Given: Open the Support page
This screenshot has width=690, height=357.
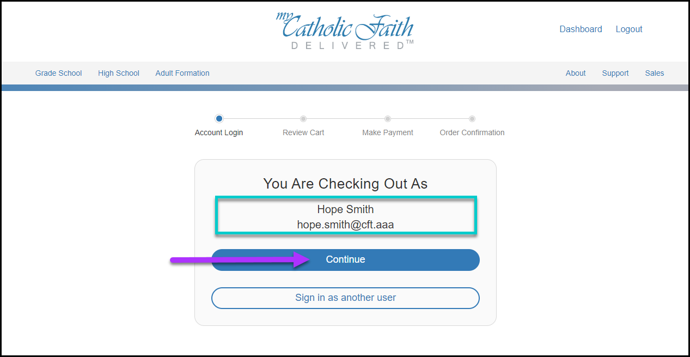Looking at the screenshot, I should pos(615,73).
